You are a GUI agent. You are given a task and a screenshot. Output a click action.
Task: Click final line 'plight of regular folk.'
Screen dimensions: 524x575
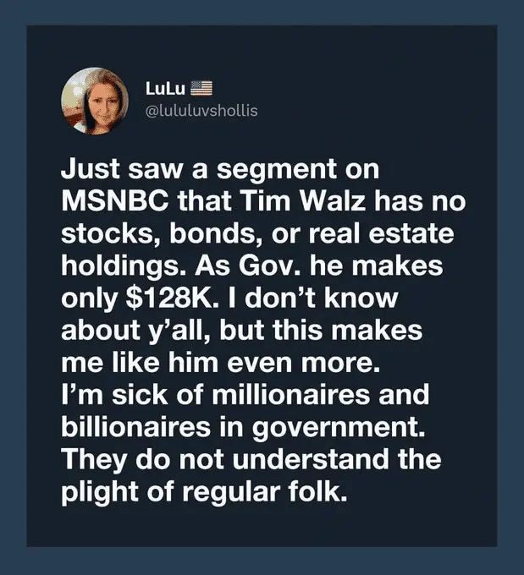pyautogui.click(x=205, y=492)
